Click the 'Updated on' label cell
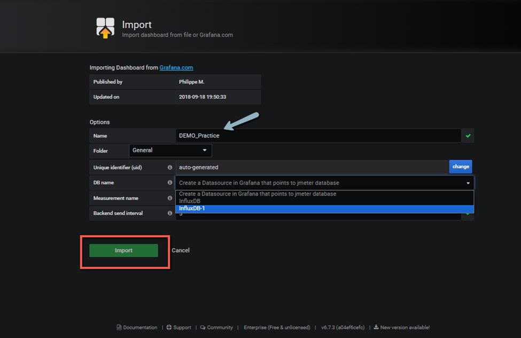The height and width of the screenshot is (338, 521). [x=132, y=97]
